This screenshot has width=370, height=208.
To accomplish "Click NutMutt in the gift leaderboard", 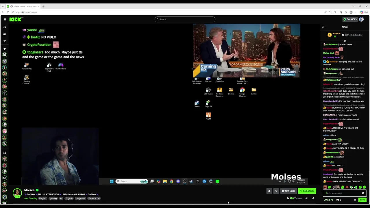I will [336, 34].
